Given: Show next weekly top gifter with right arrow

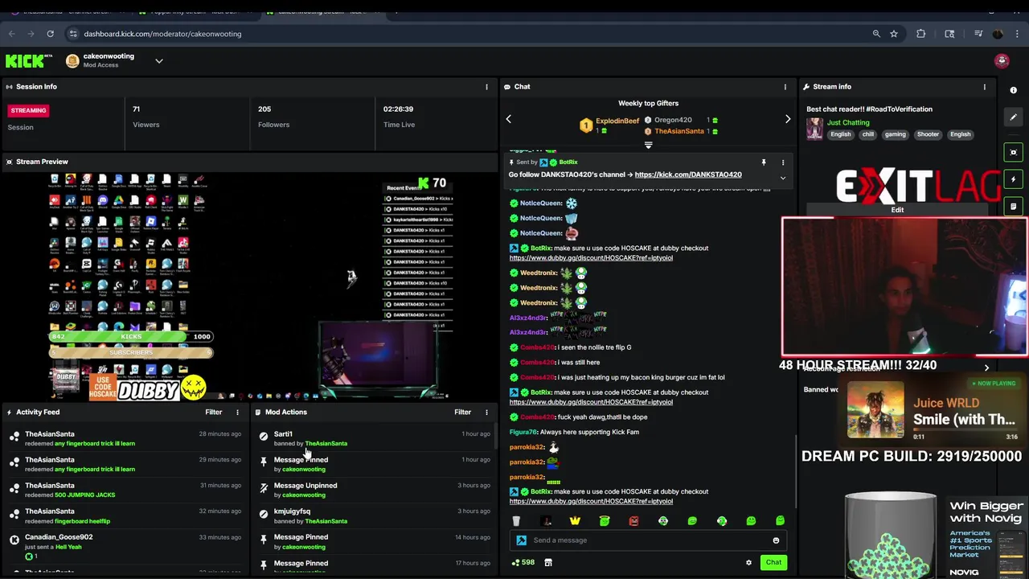Looking at the screenshot, I should 788,119.
